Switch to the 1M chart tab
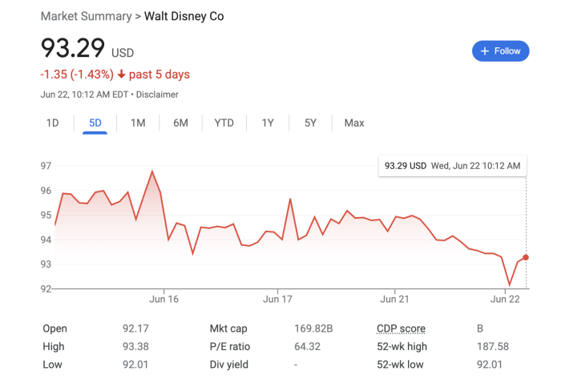The width and height of the screenshot is (561, 379). pos(138,123)
